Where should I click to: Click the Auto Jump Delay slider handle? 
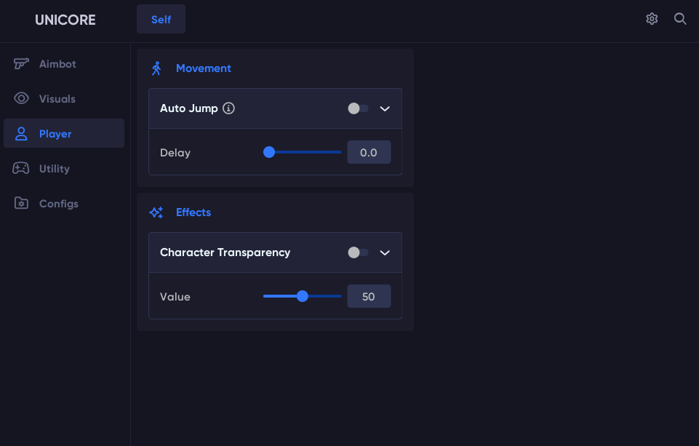269,152
